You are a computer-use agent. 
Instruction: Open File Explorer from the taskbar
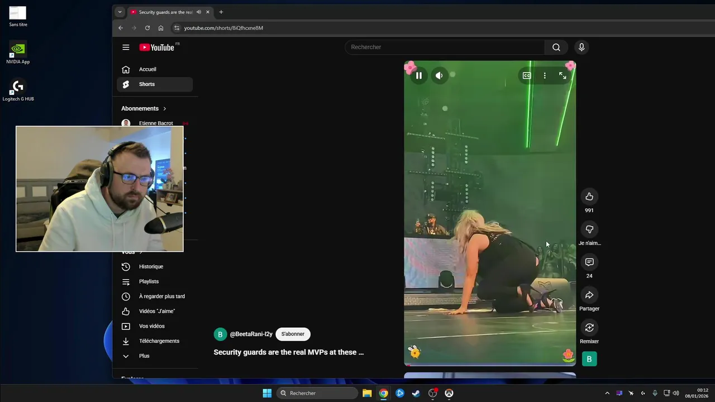(x=367, y=393)
